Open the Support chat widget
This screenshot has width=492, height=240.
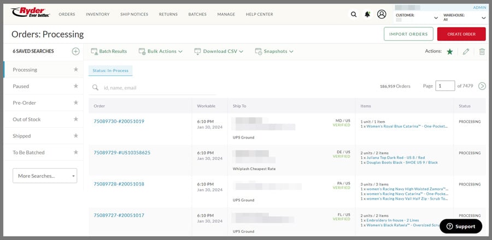pos(461,226)
